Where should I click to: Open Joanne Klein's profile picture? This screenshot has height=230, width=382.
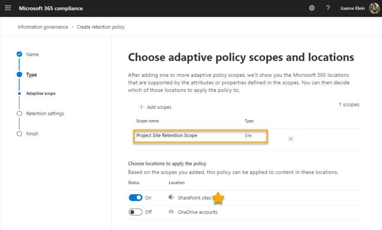(374, 8)
